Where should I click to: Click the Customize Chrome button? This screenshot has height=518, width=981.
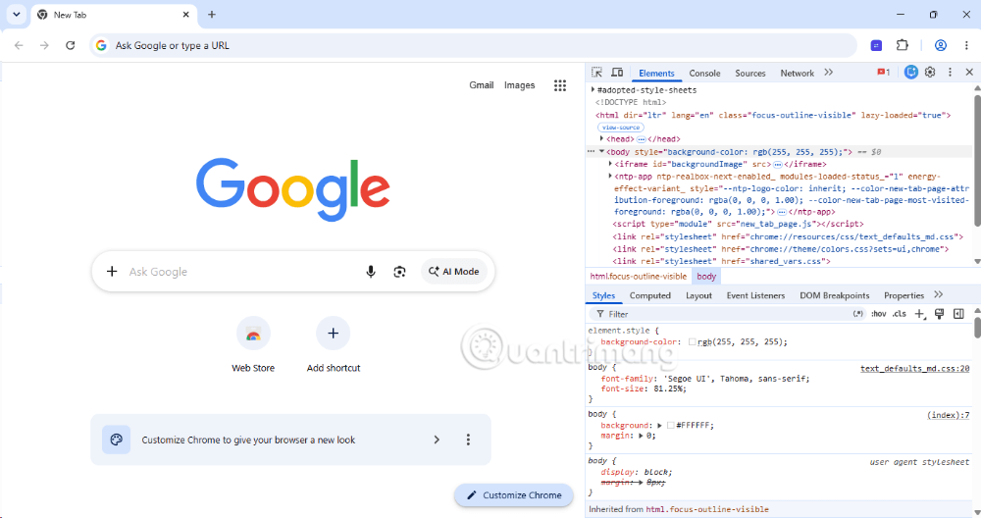tap(514, 494)
